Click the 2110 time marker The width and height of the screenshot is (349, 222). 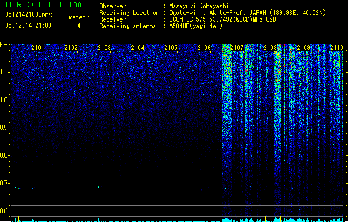pos(337,47)
